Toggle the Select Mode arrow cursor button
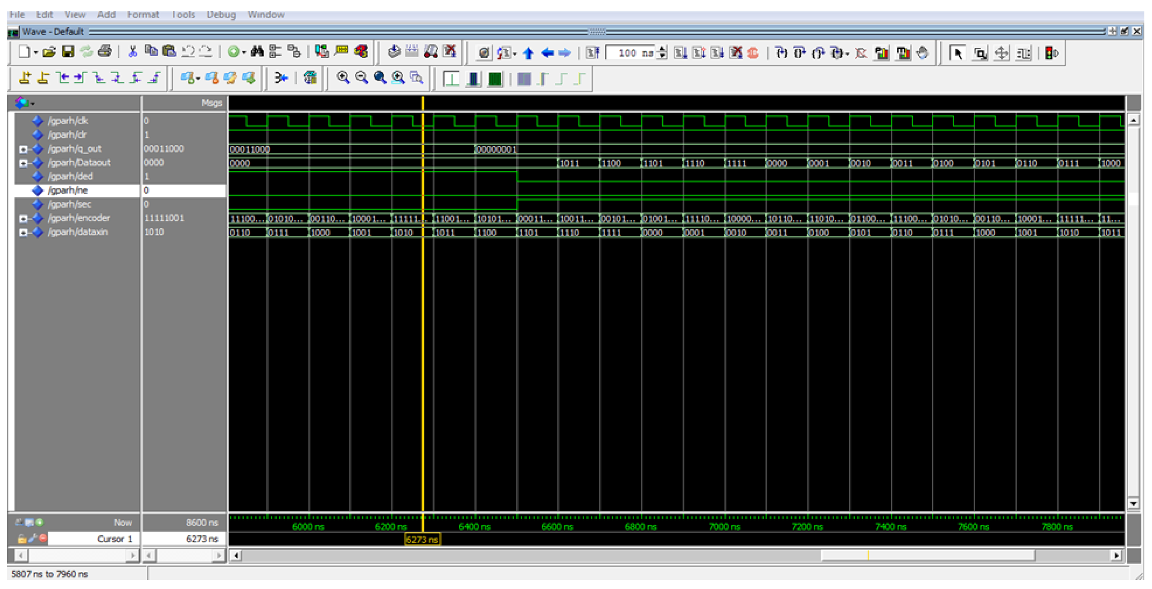 pos(957,53)
